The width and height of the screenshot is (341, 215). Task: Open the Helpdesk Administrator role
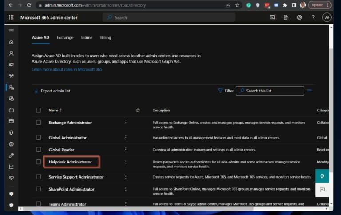(70, 162)
